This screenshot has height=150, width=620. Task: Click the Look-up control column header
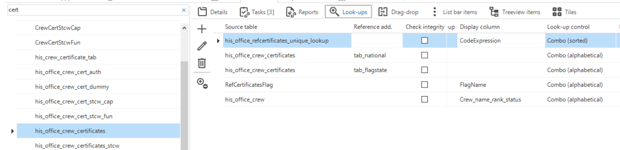(x=568, y=27)
